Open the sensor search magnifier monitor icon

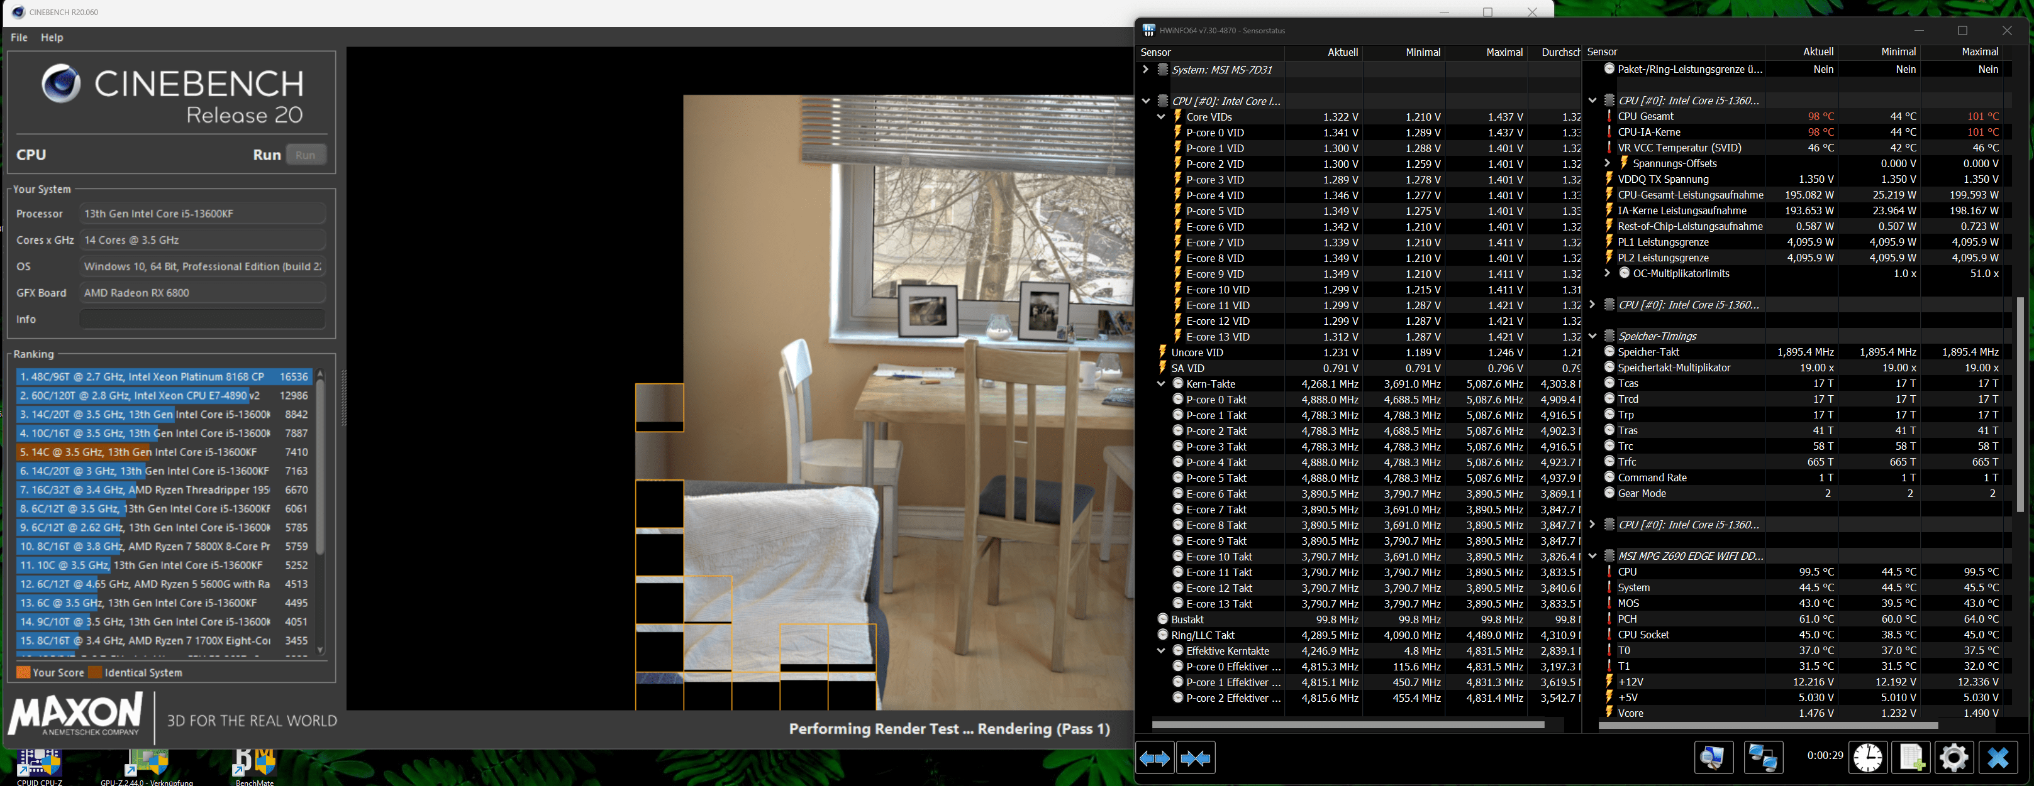coord(1713,758)
